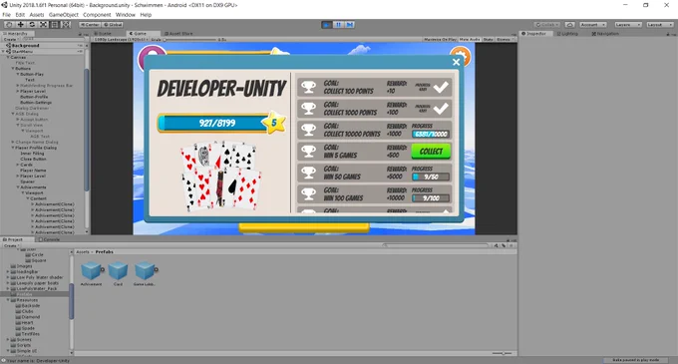The width and height of the screenshot is (678, 364).
Task: Click the Step frame button
Action: 350,25
